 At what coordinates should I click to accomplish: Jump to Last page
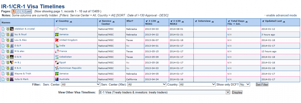[x=28, y=11]
